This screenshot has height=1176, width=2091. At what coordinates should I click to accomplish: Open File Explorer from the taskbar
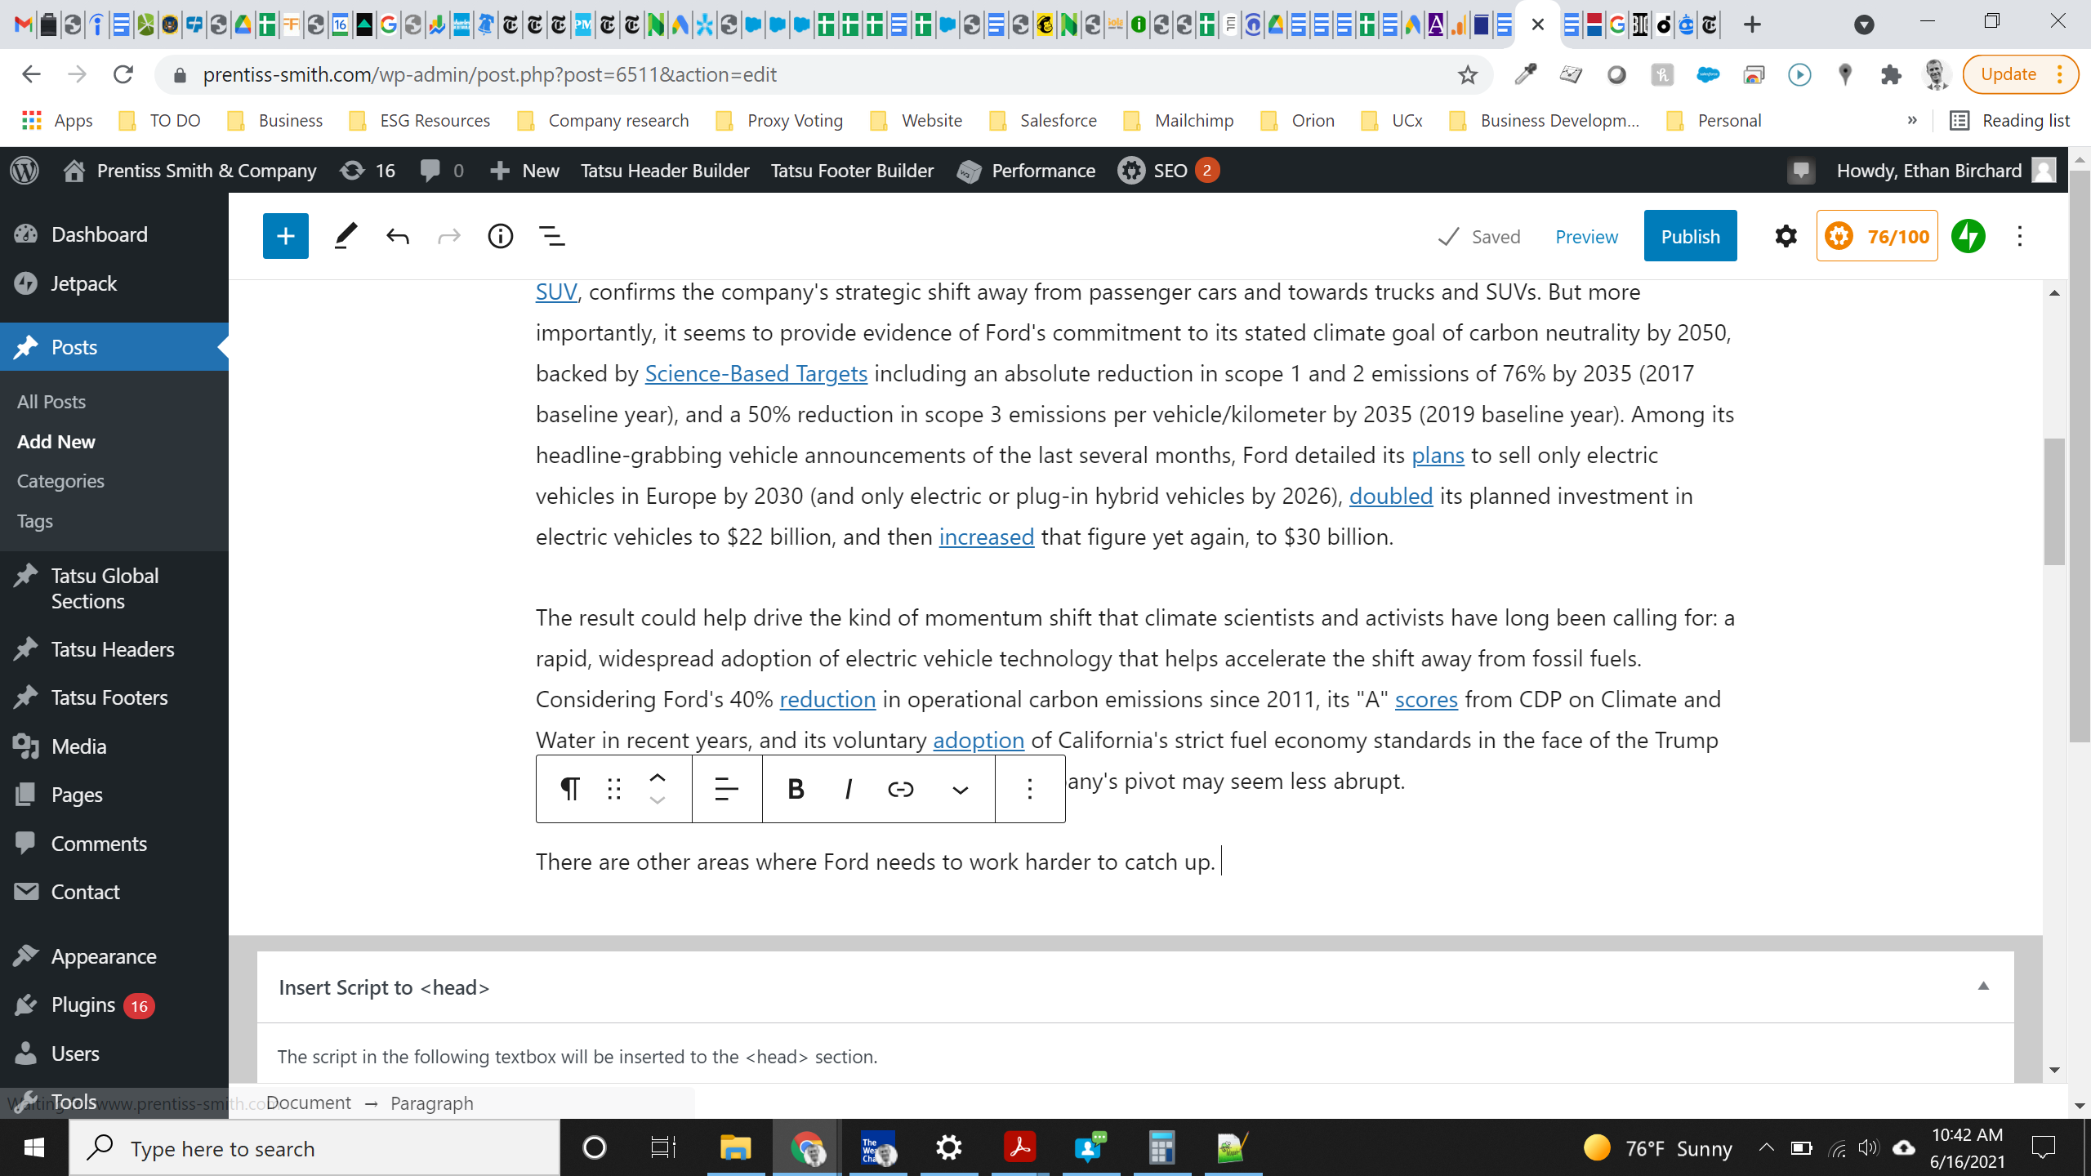click(734, 1148)
